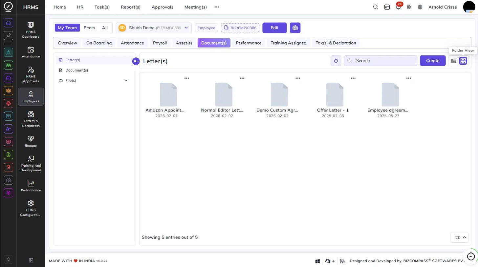
Task: Click the Edit button
Action: coord(274,28)
